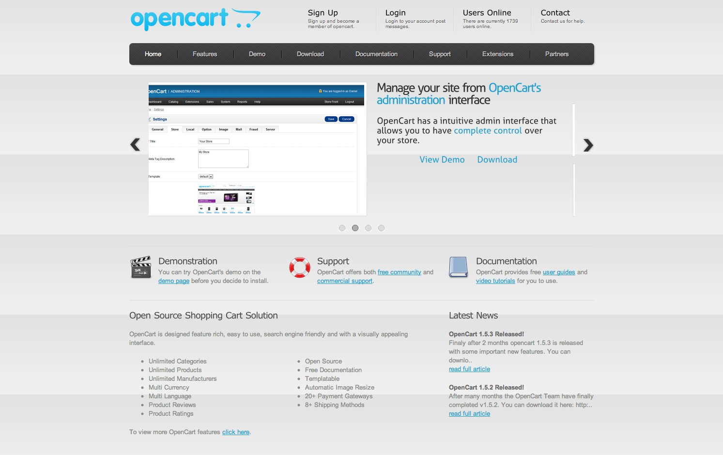Image resolution: width=723 pixels, height=455 pixels.
Task: Advance slideshow with right arrow
Action: click(588, 145)
